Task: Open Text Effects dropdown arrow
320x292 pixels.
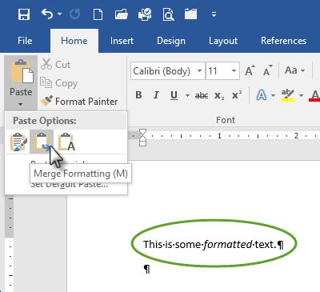Action: pyautogui.click(x=273, y=95)
